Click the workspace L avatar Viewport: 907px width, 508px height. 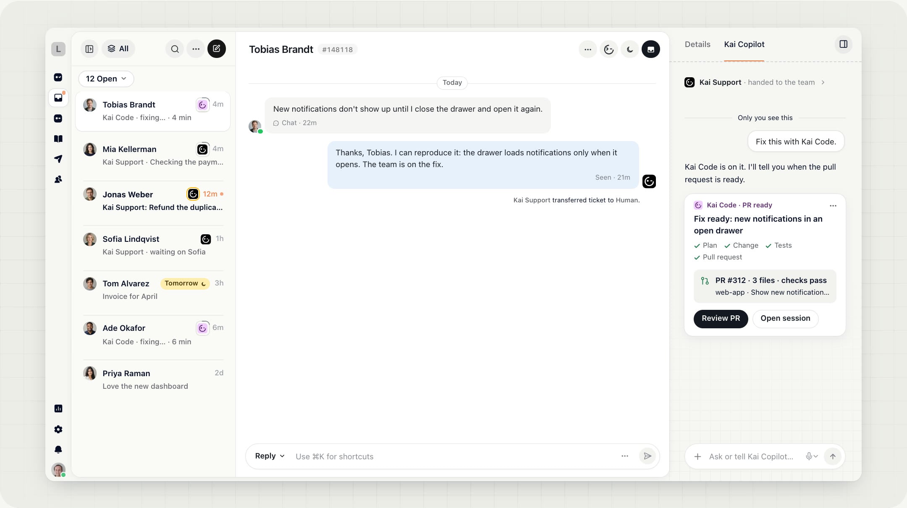pyautogui.click(x=58, y=49)
